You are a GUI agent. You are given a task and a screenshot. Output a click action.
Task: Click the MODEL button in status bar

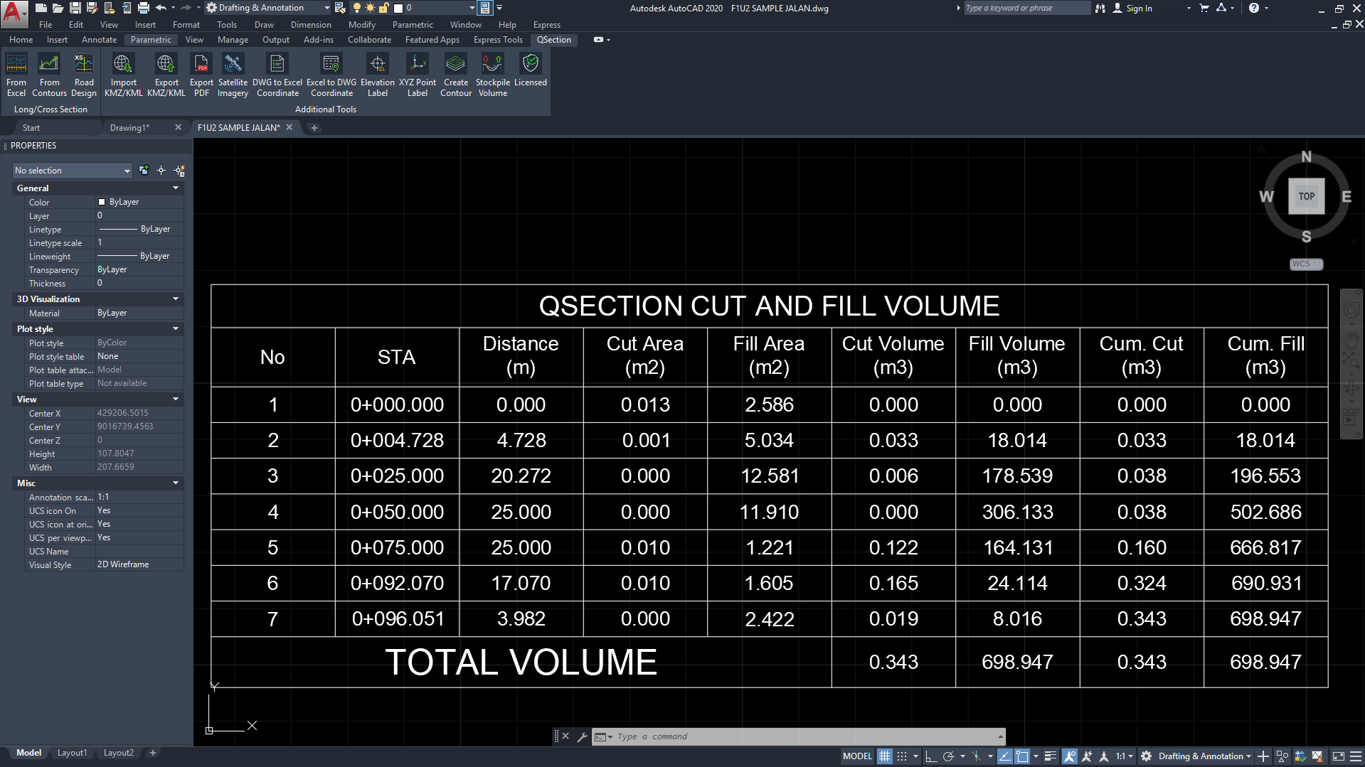pos(857,756)
